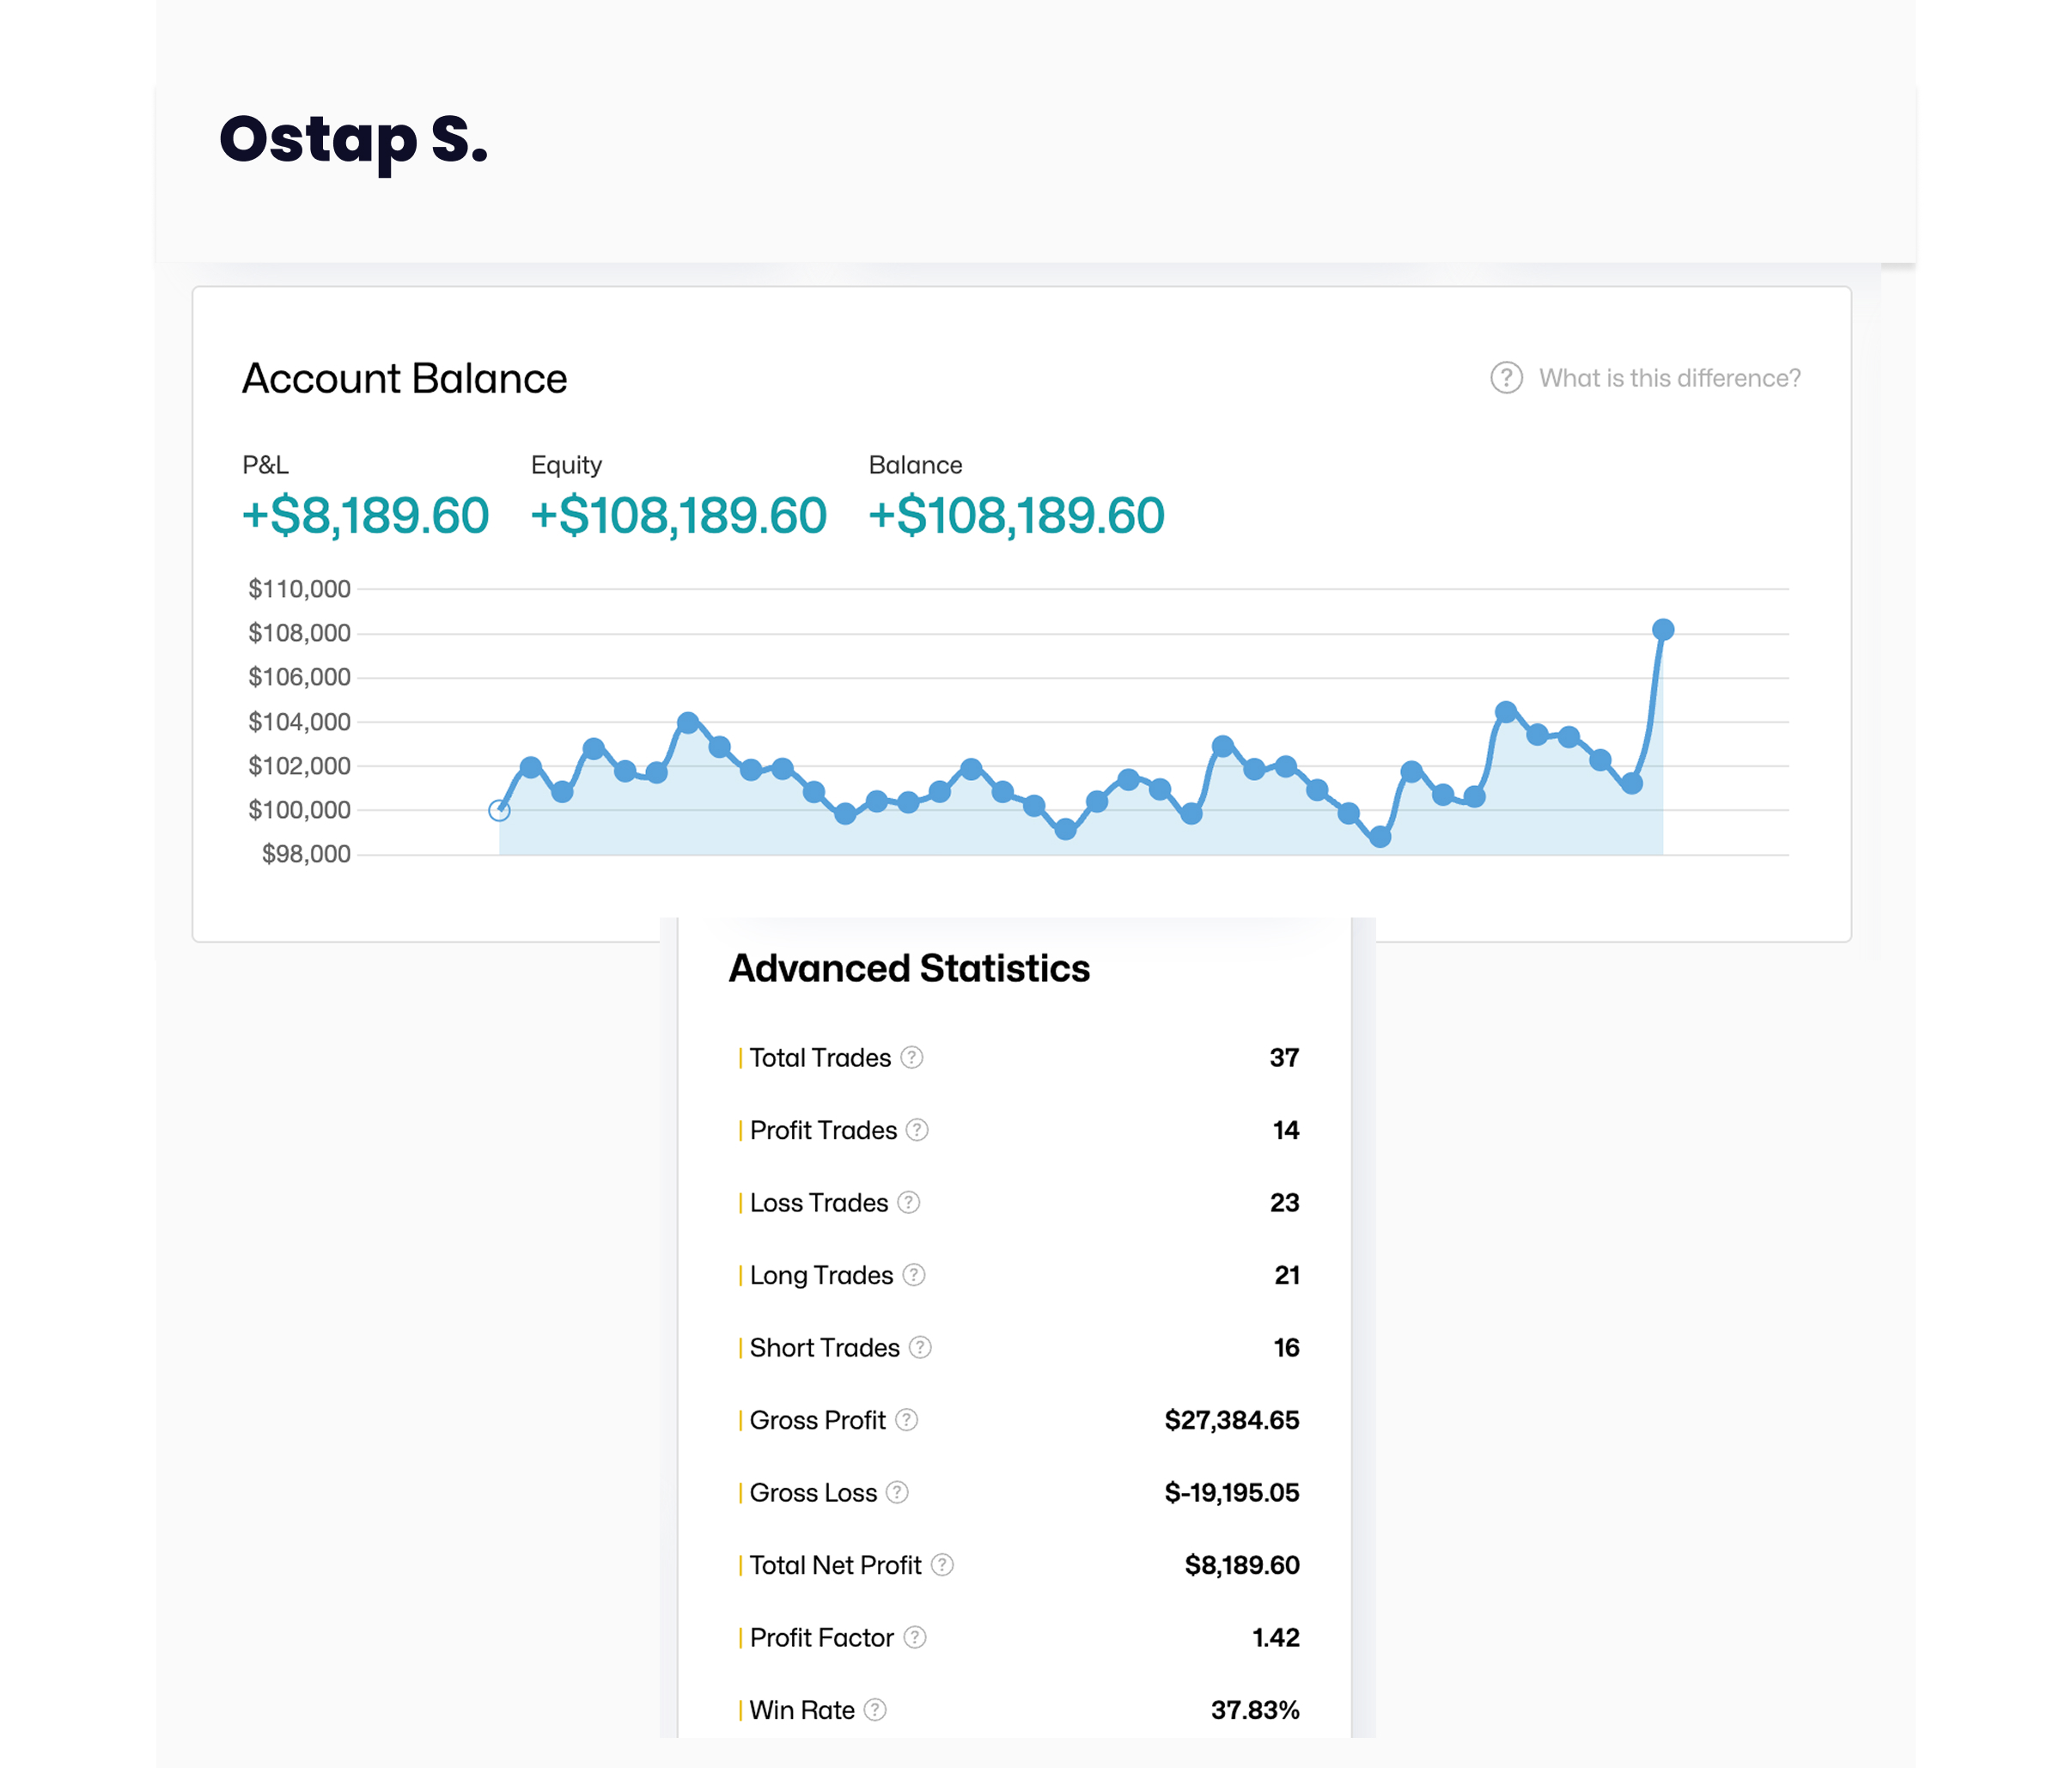
Task: Click the final highest chart data point
Action: tap(1663, 629)
